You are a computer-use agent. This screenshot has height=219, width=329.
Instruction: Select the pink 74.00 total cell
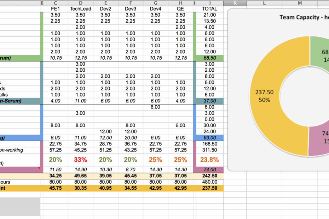[x=210, y=170]
